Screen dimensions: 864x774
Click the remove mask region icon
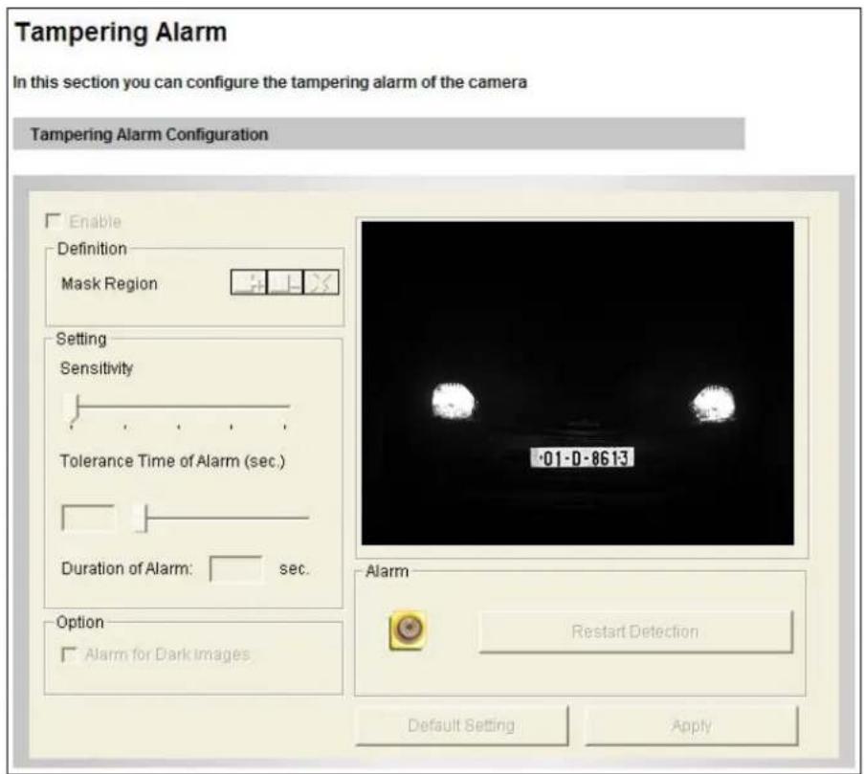coord(285,282)
